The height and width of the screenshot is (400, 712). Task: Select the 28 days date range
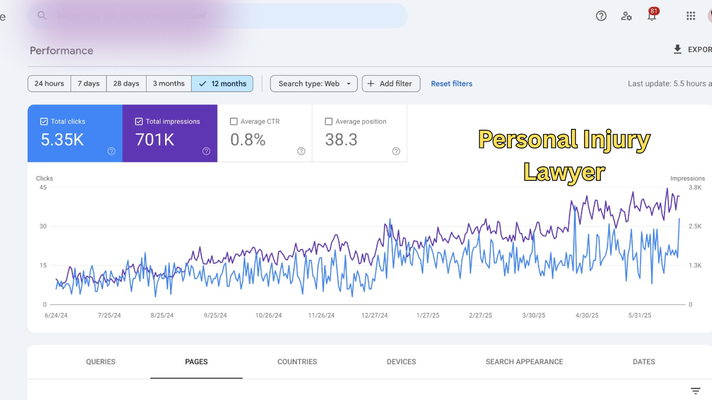pos(126,84)
